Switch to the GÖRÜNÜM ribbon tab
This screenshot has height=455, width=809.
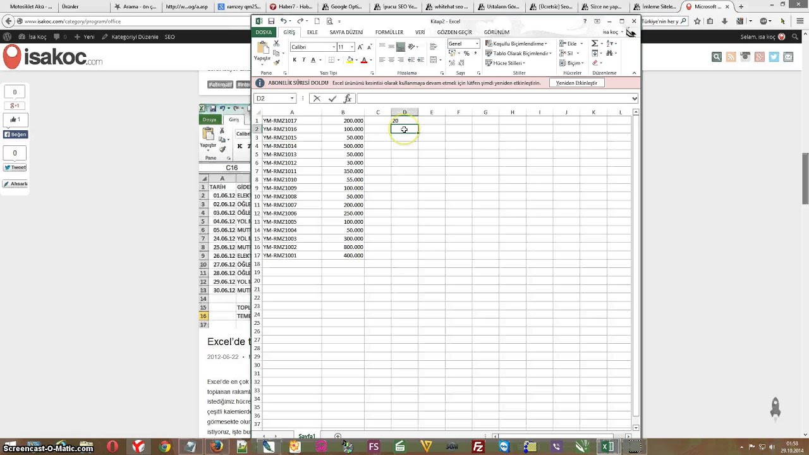tap(497, 32)
